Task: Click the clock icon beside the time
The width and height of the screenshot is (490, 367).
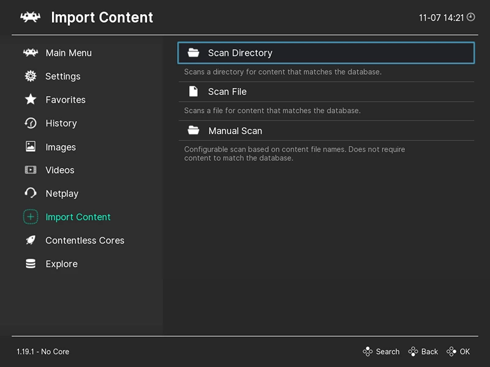Action: pyautogui.click(x=470, y=17)
